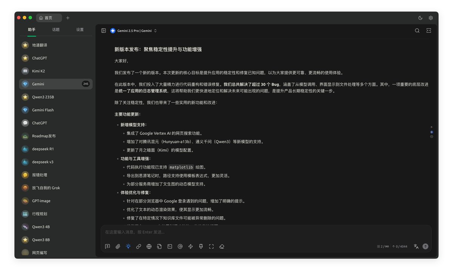Click the link icon in input toolbar
Viewport: 453px width, 276px height.
(139, 246)
